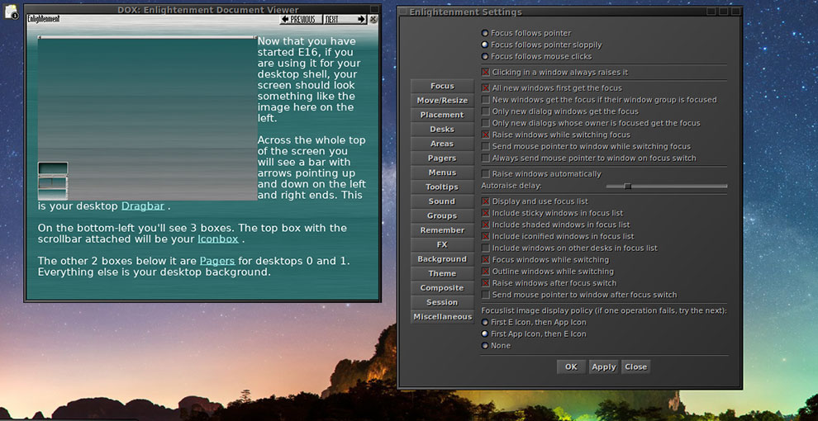The width and height of the screenshot is (818, 421).
Task: Click top-left window menu button of Enlightenment Settings
Action: [402, 12]
